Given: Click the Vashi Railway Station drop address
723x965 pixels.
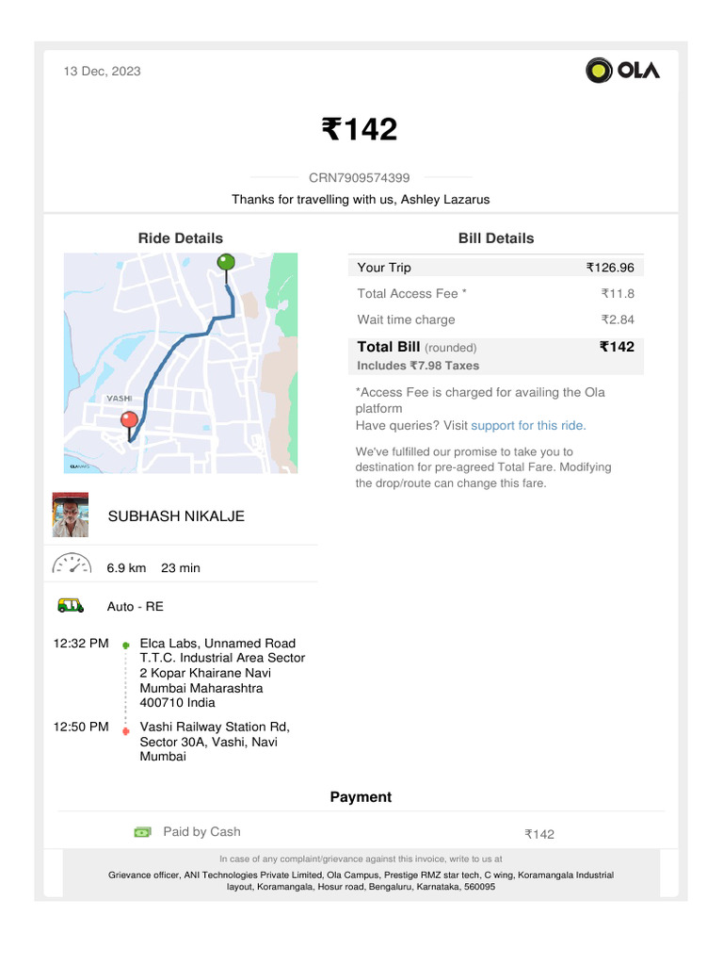Looking at the screenshot, I should [215, 741].
